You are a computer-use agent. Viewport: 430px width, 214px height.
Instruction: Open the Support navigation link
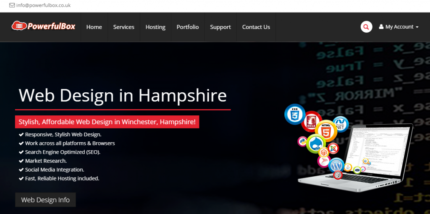(x=220, y=27)
